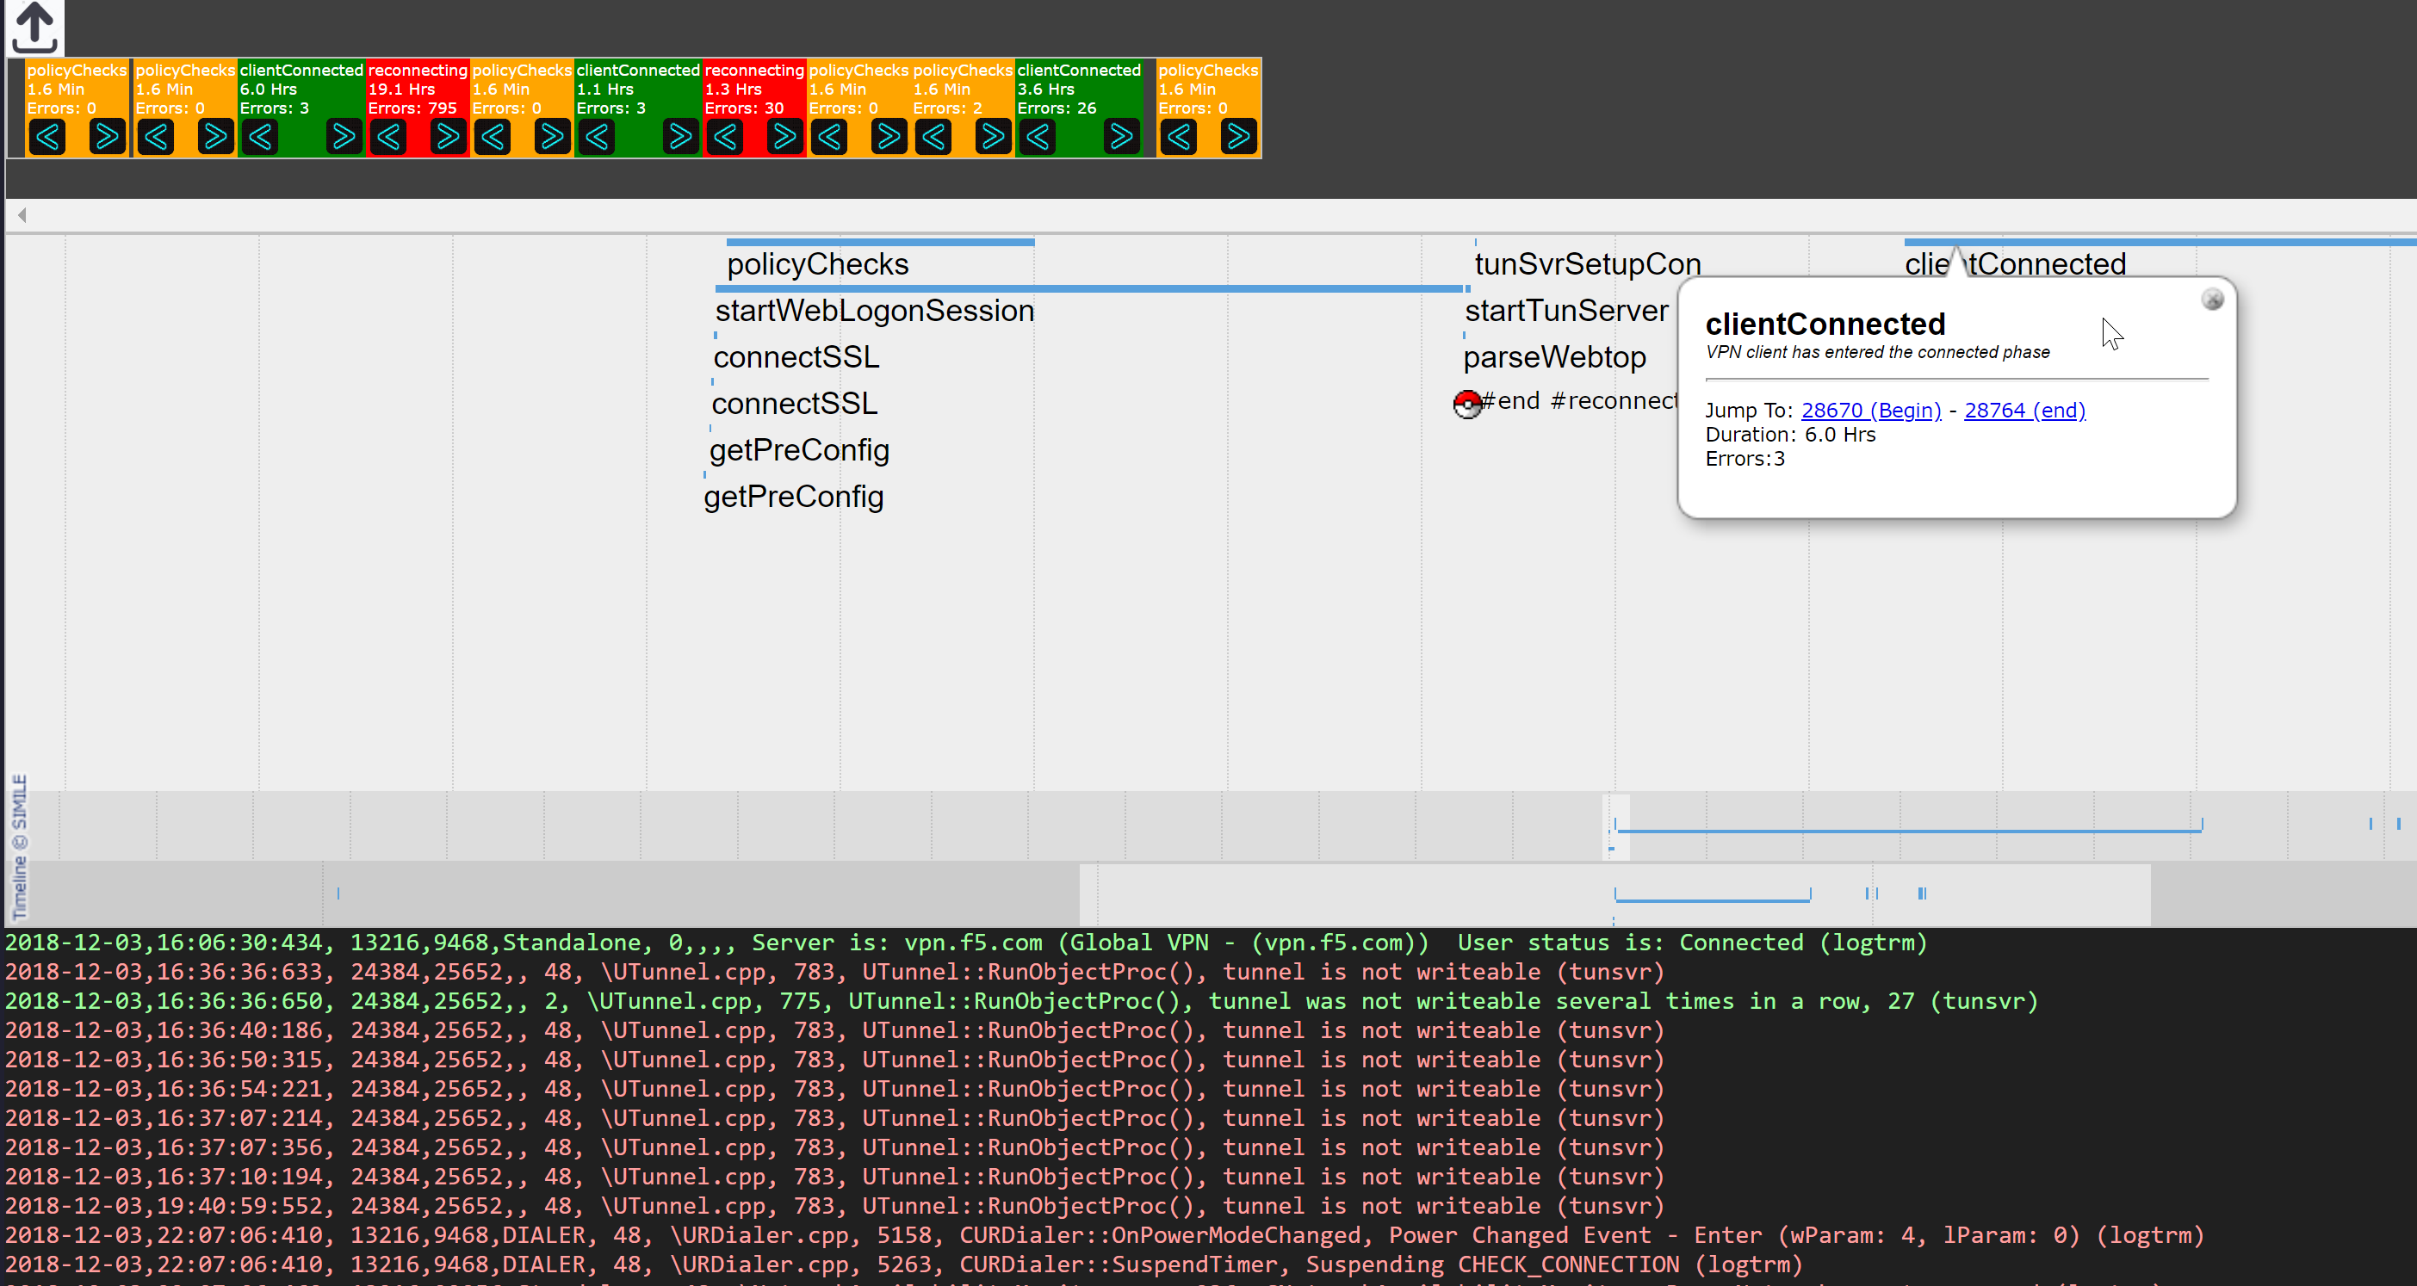The image size is (2417, 1286).
Task: Collapse the panel using the left triangle arrow
Action: [22, 216]
